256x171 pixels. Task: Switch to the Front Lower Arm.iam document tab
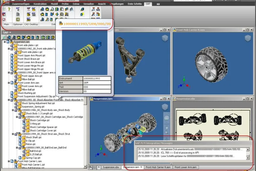tap(185, 167)
